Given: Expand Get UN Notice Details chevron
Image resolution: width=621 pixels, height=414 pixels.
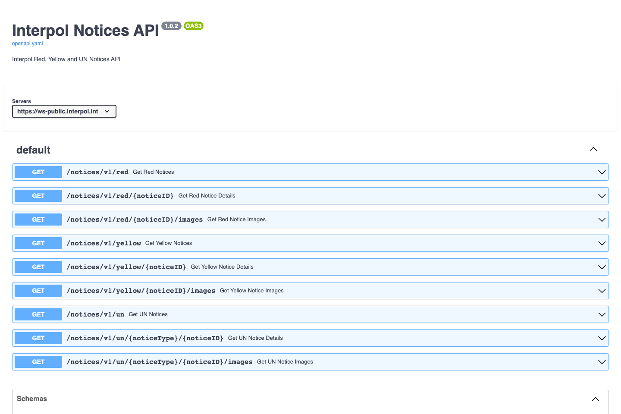Looking at the screenshot, I should pyautogui.click(x=602, y=338).
